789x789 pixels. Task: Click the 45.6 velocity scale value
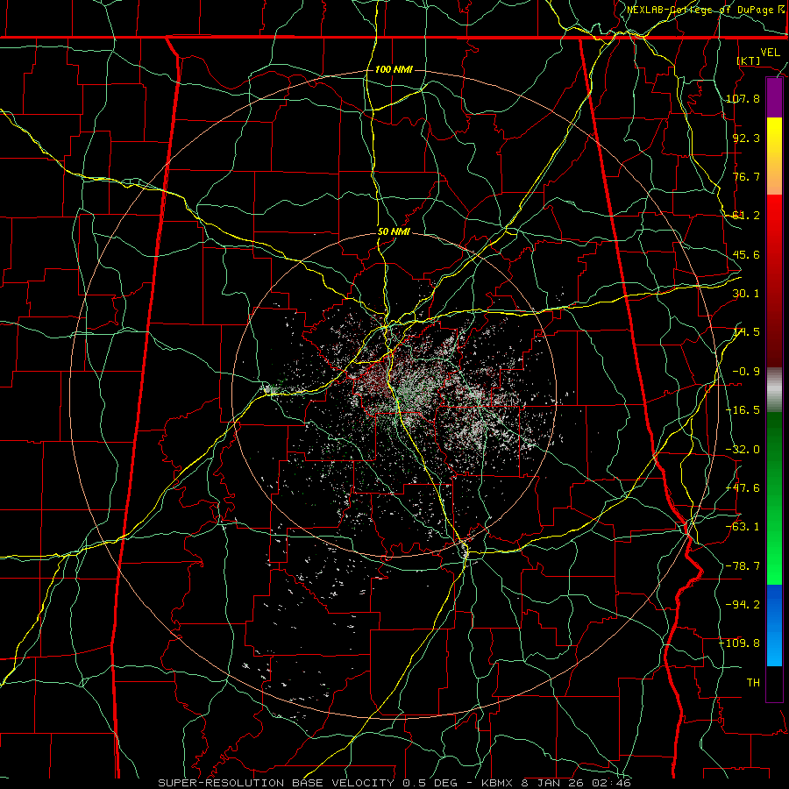tap(746, 254)
